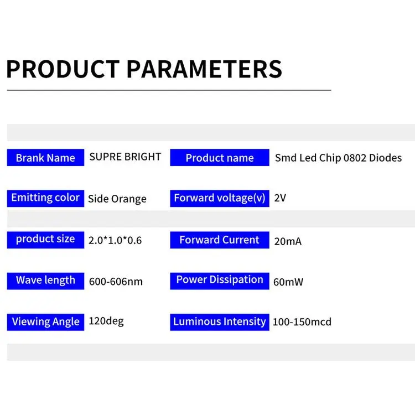Click the PRODUCT PARAMETERS heading

(144, 70)
